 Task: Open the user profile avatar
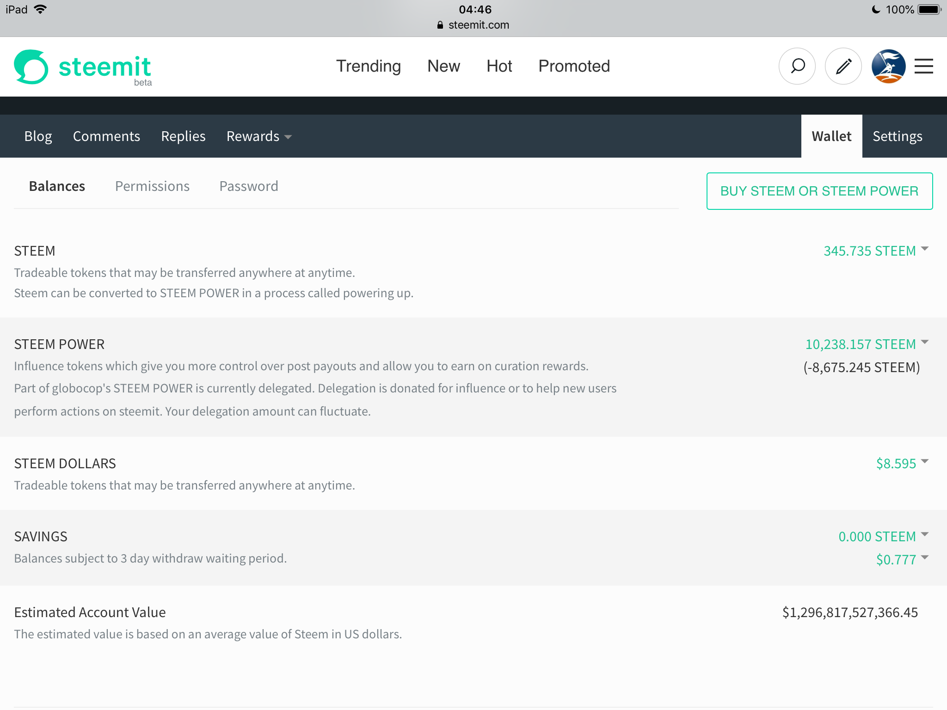pos(888,66)
